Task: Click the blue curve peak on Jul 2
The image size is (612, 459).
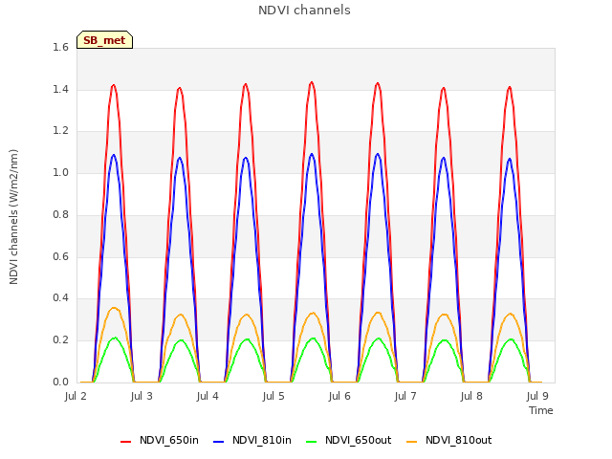Action: [x=114, y=155]
